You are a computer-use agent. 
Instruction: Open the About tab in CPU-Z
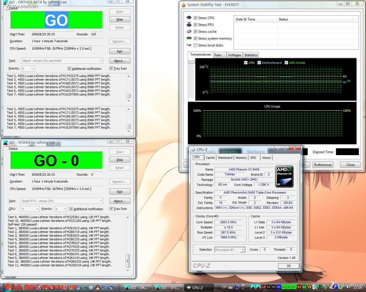coord(266,158)
